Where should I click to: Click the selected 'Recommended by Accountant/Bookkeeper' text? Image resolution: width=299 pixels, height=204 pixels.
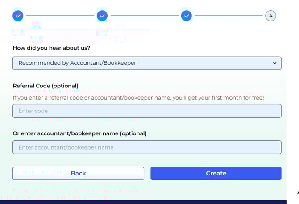pyautogui.click(x=77, y=63)
